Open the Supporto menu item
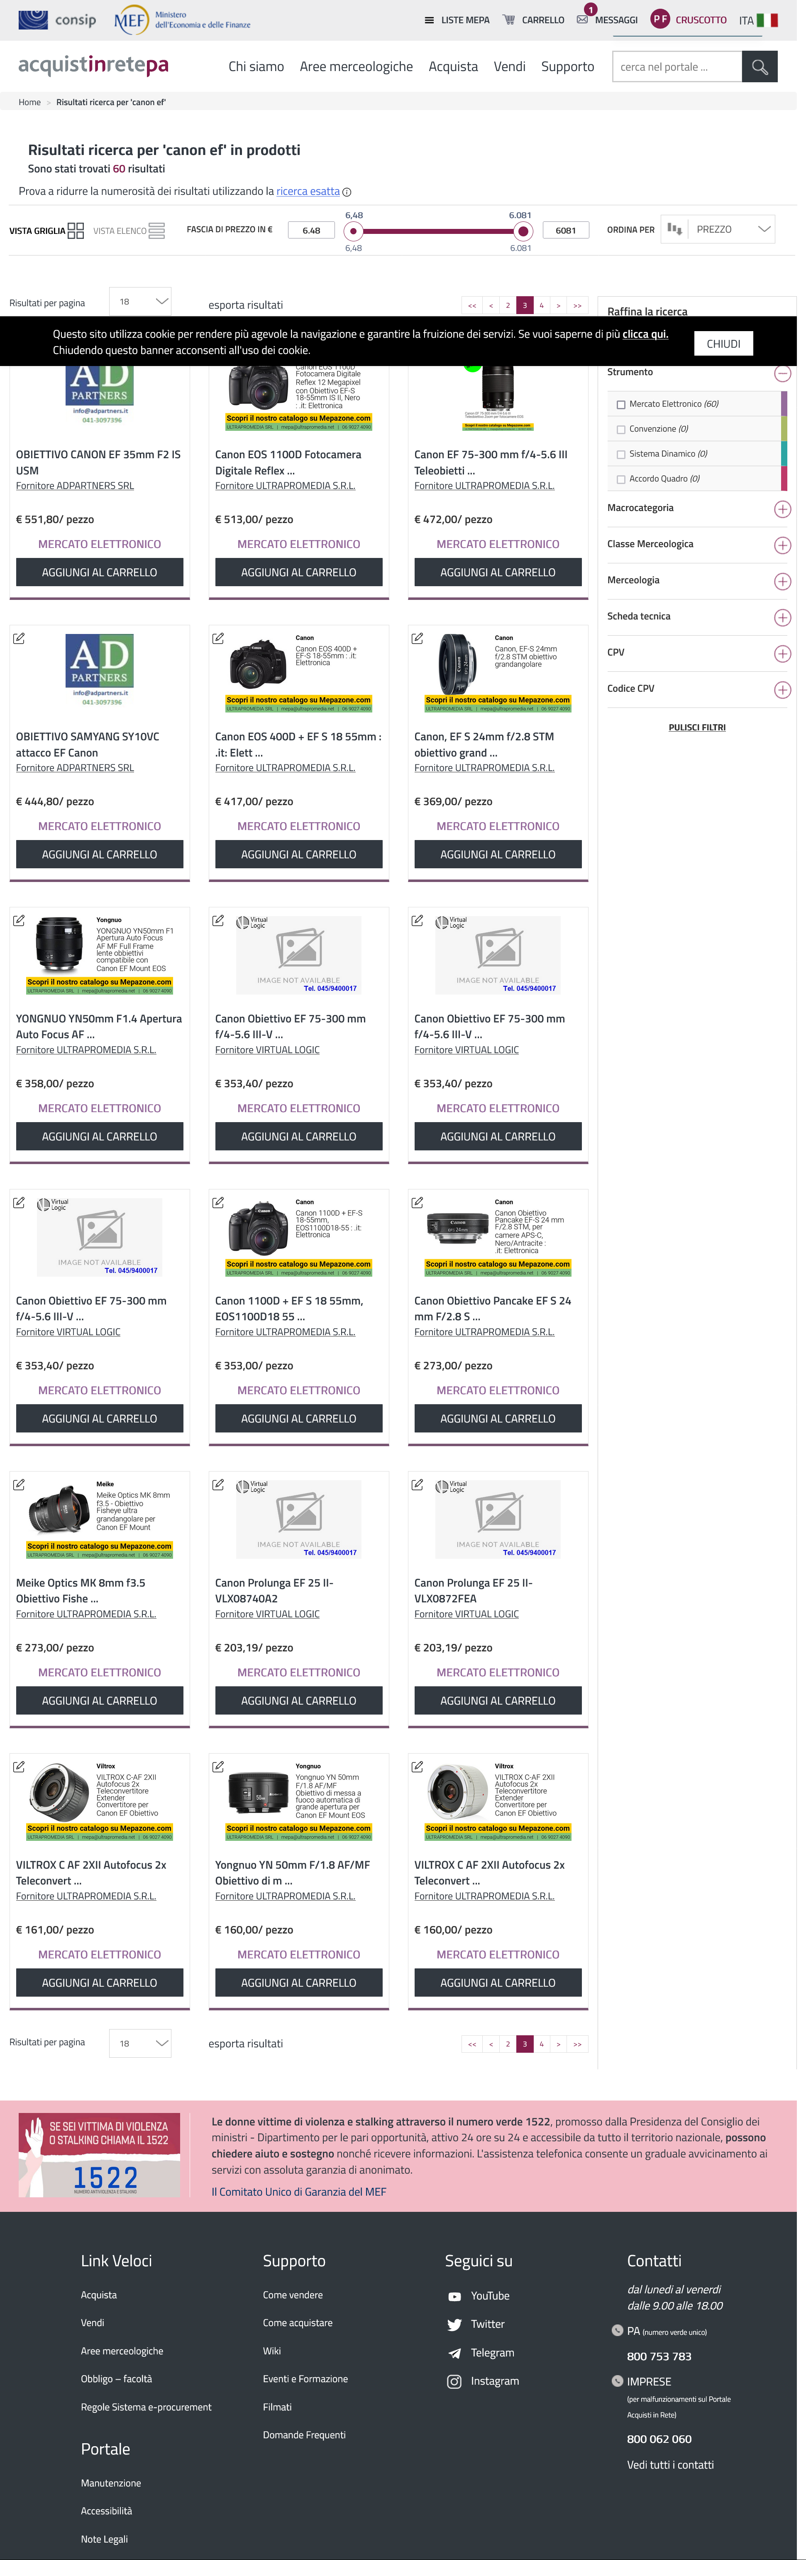 (x=568, y=66)
